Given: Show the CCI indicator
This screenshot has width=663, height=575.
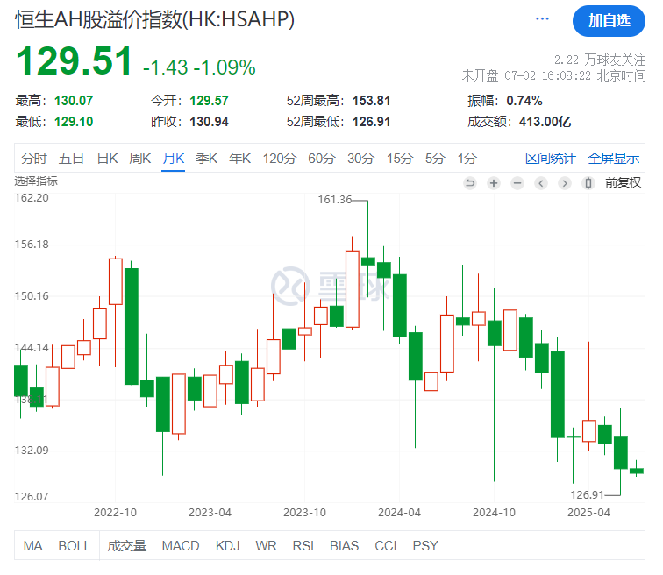Looking at the screenshot, I should 386,546.
